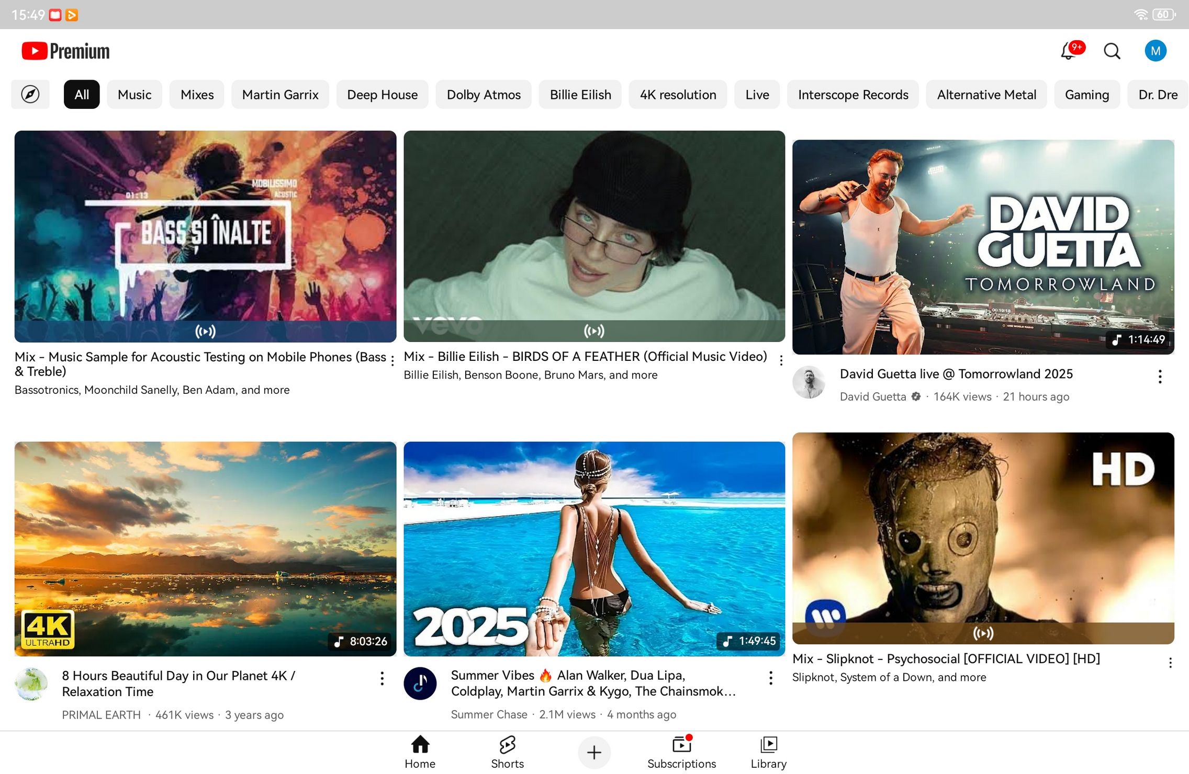Go to the Home tab icon
The height and width of the screenshot is (774, 1189).
tap(420, 744)
